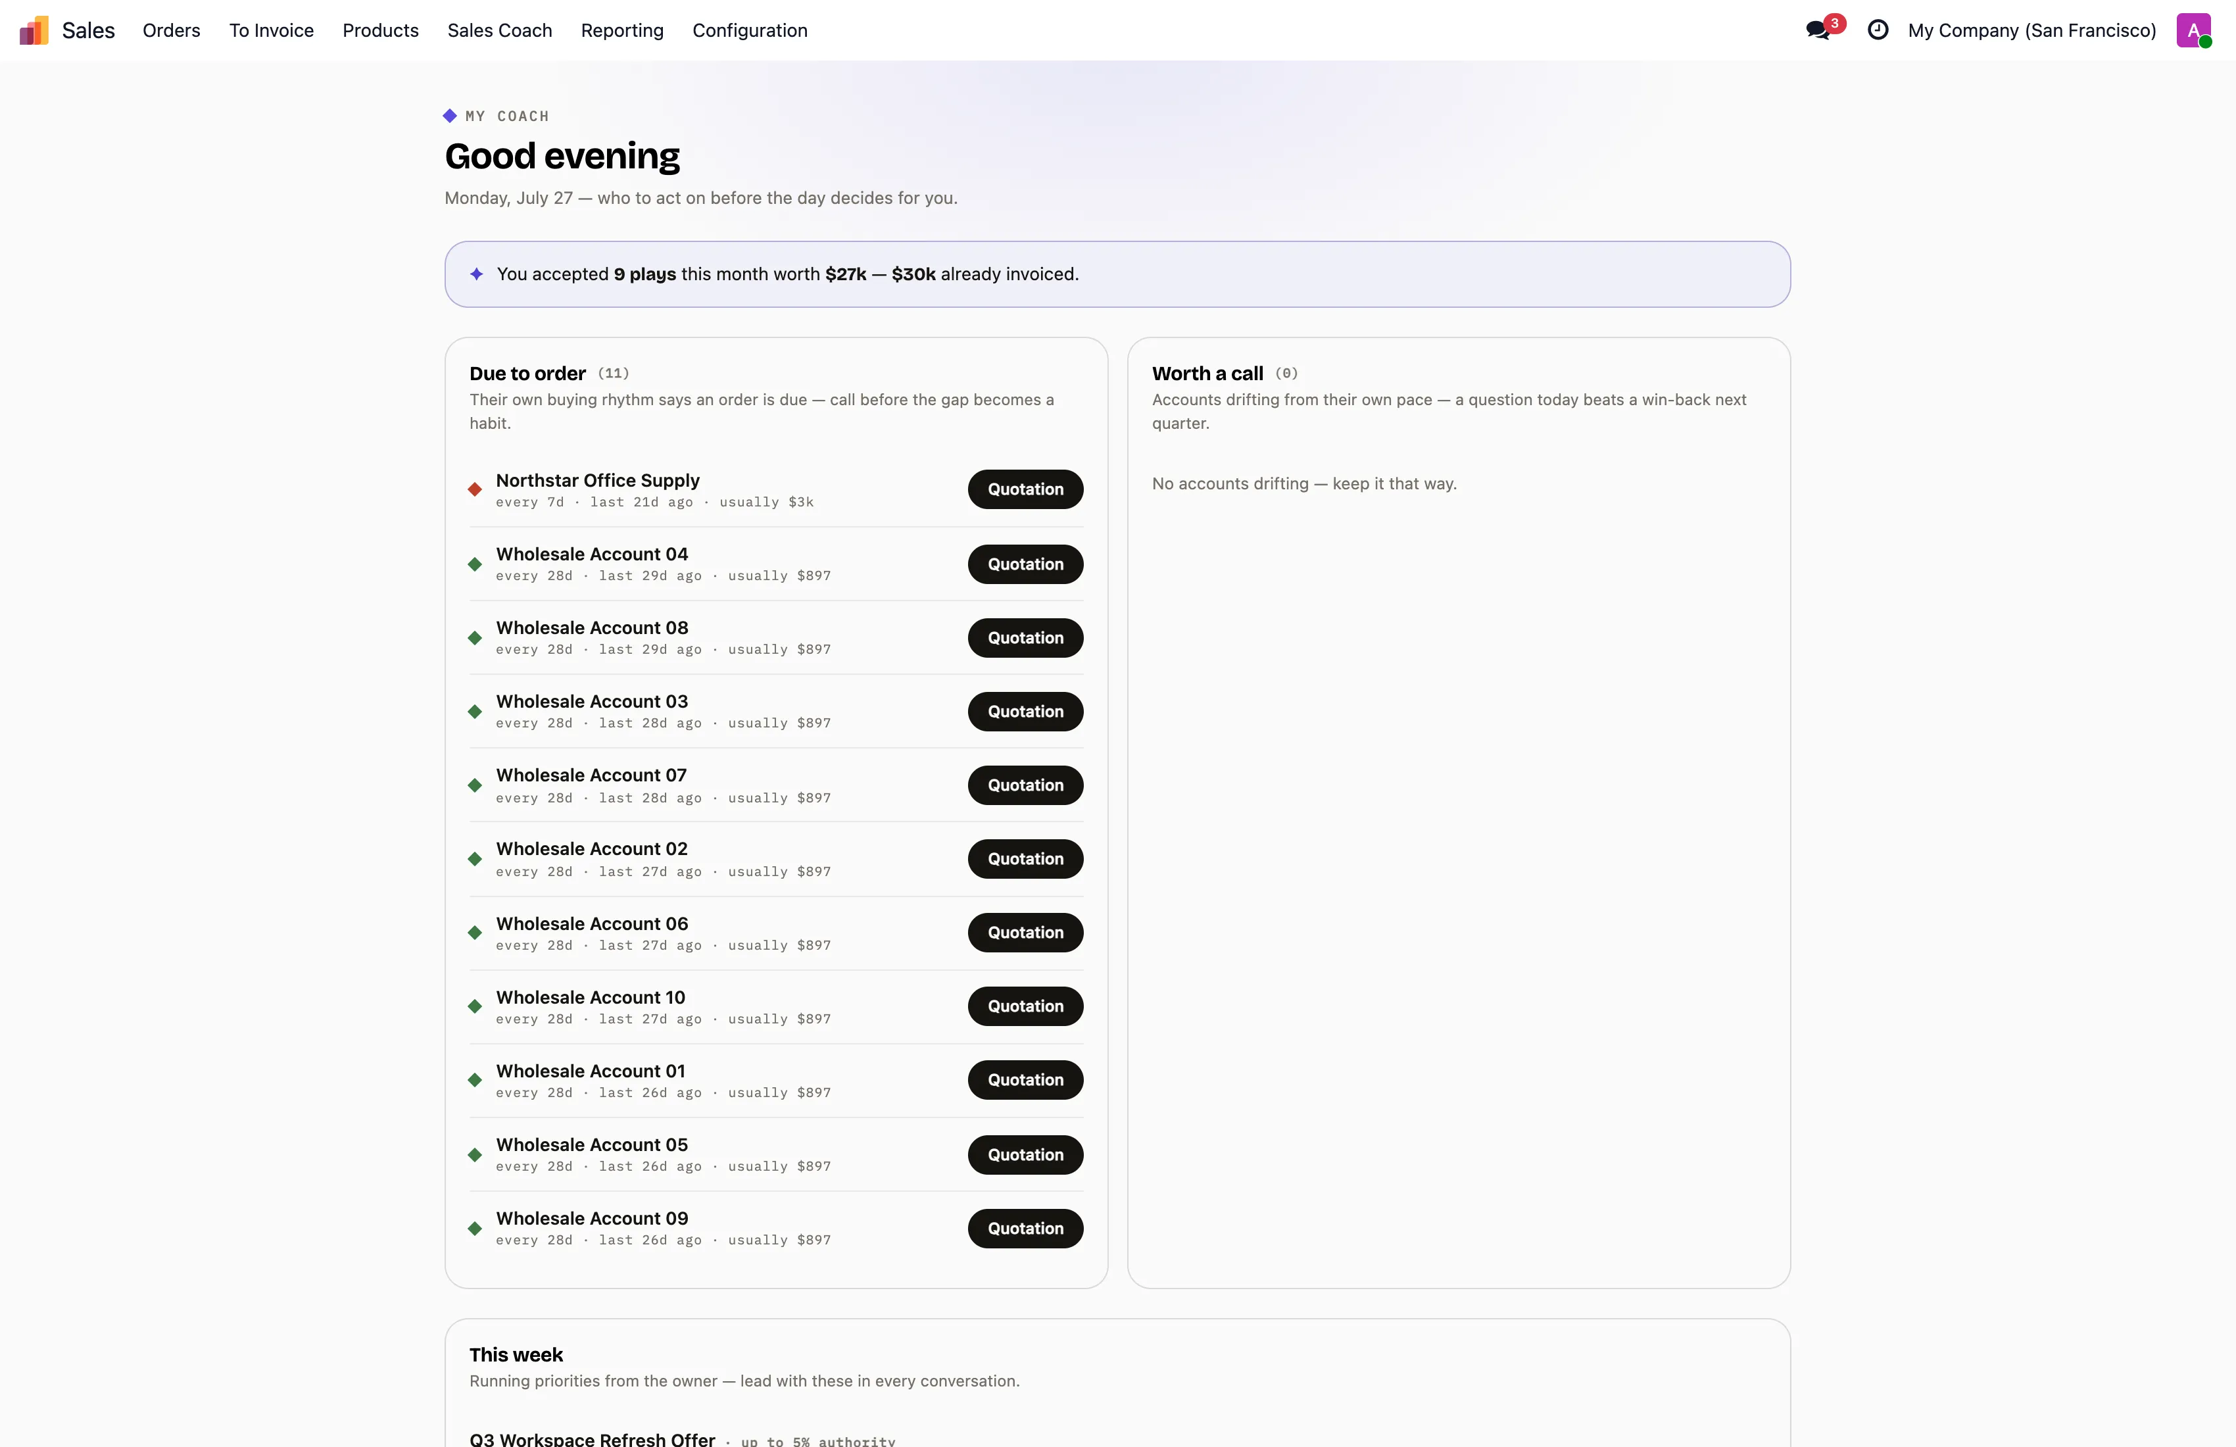Select the Wholesale Account 05 name
The height and width of the screenshot is (1447, 2236).
pyautogui.click(x=592, y=1144)
